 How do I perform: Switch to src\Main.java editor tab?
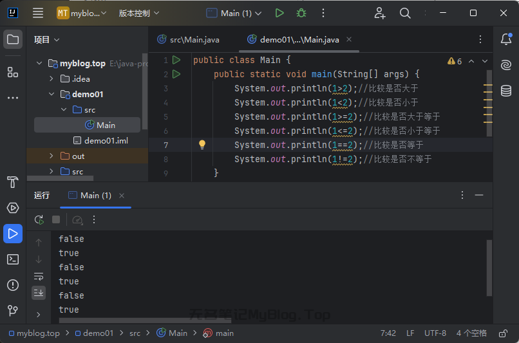[x=188, y=40]
